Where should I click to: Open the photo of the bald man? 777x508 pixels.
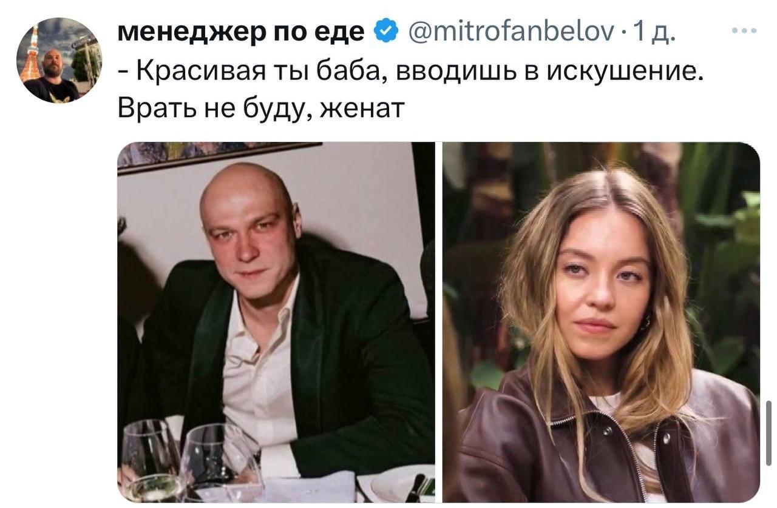coord(276,322)
